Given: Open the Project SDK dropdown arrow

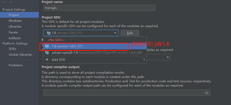Looking at the screenshot, I should coord(115,33).
